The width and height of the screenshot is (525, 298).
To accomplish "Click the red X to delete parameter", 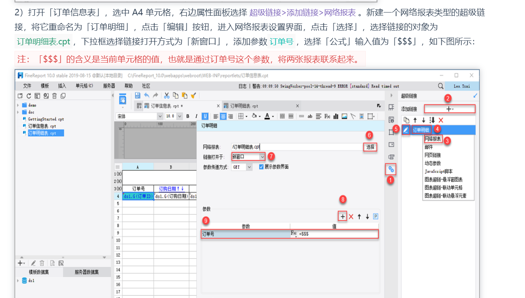I will (351, 217).
